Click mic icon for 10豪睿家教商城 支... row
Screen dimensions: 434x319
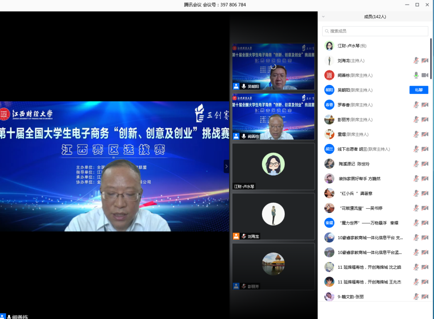[x=416, y=237]
